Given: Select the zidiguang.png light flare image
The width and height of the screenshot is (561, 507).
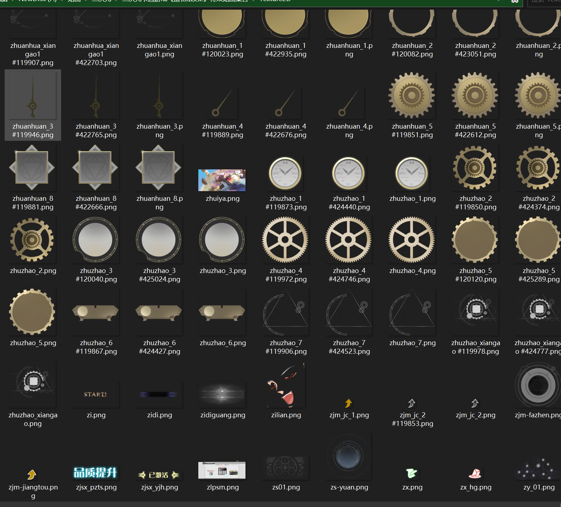Looking at the screenshot, I should pos(222,394).
